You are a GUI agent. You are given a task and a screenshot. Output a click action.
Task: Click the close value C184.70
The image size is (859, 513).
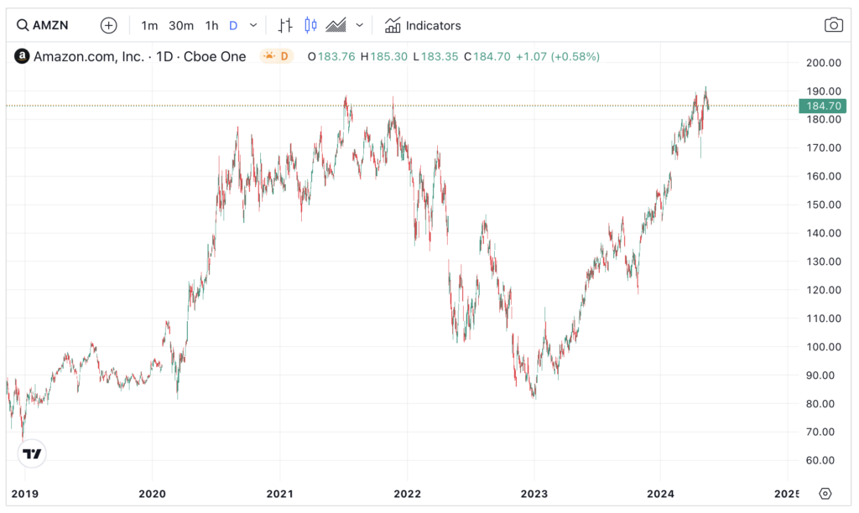[487, 56]
